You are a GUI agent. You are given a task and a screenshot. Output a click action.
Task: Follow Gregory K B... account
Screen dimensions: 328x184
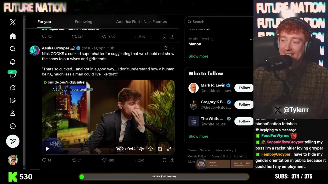(x=244, y=105)
